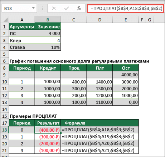Click the 'Плт' column header cell

point(100,68)
